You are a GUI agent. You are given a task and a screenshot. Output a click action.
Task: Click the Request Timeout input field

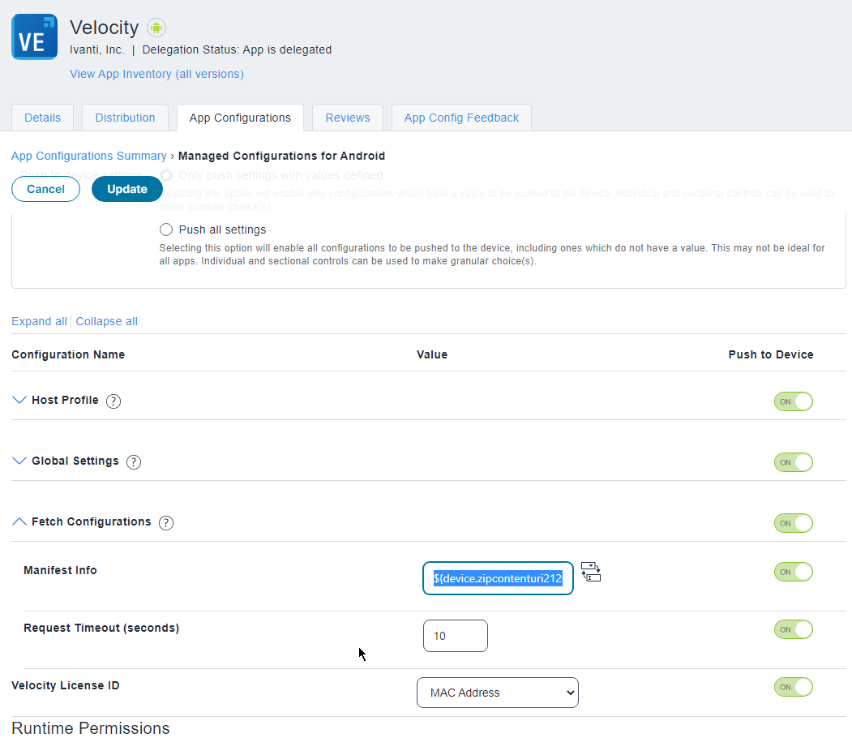click(455, 636)
